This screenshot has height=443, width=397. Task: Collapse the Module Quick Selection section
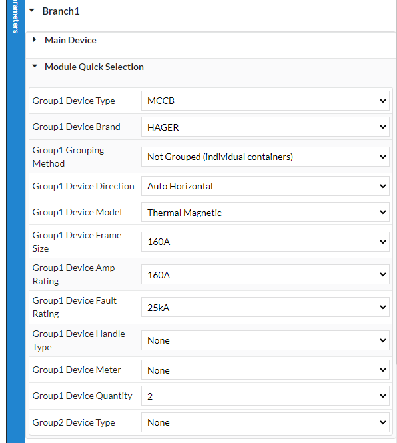35,67
